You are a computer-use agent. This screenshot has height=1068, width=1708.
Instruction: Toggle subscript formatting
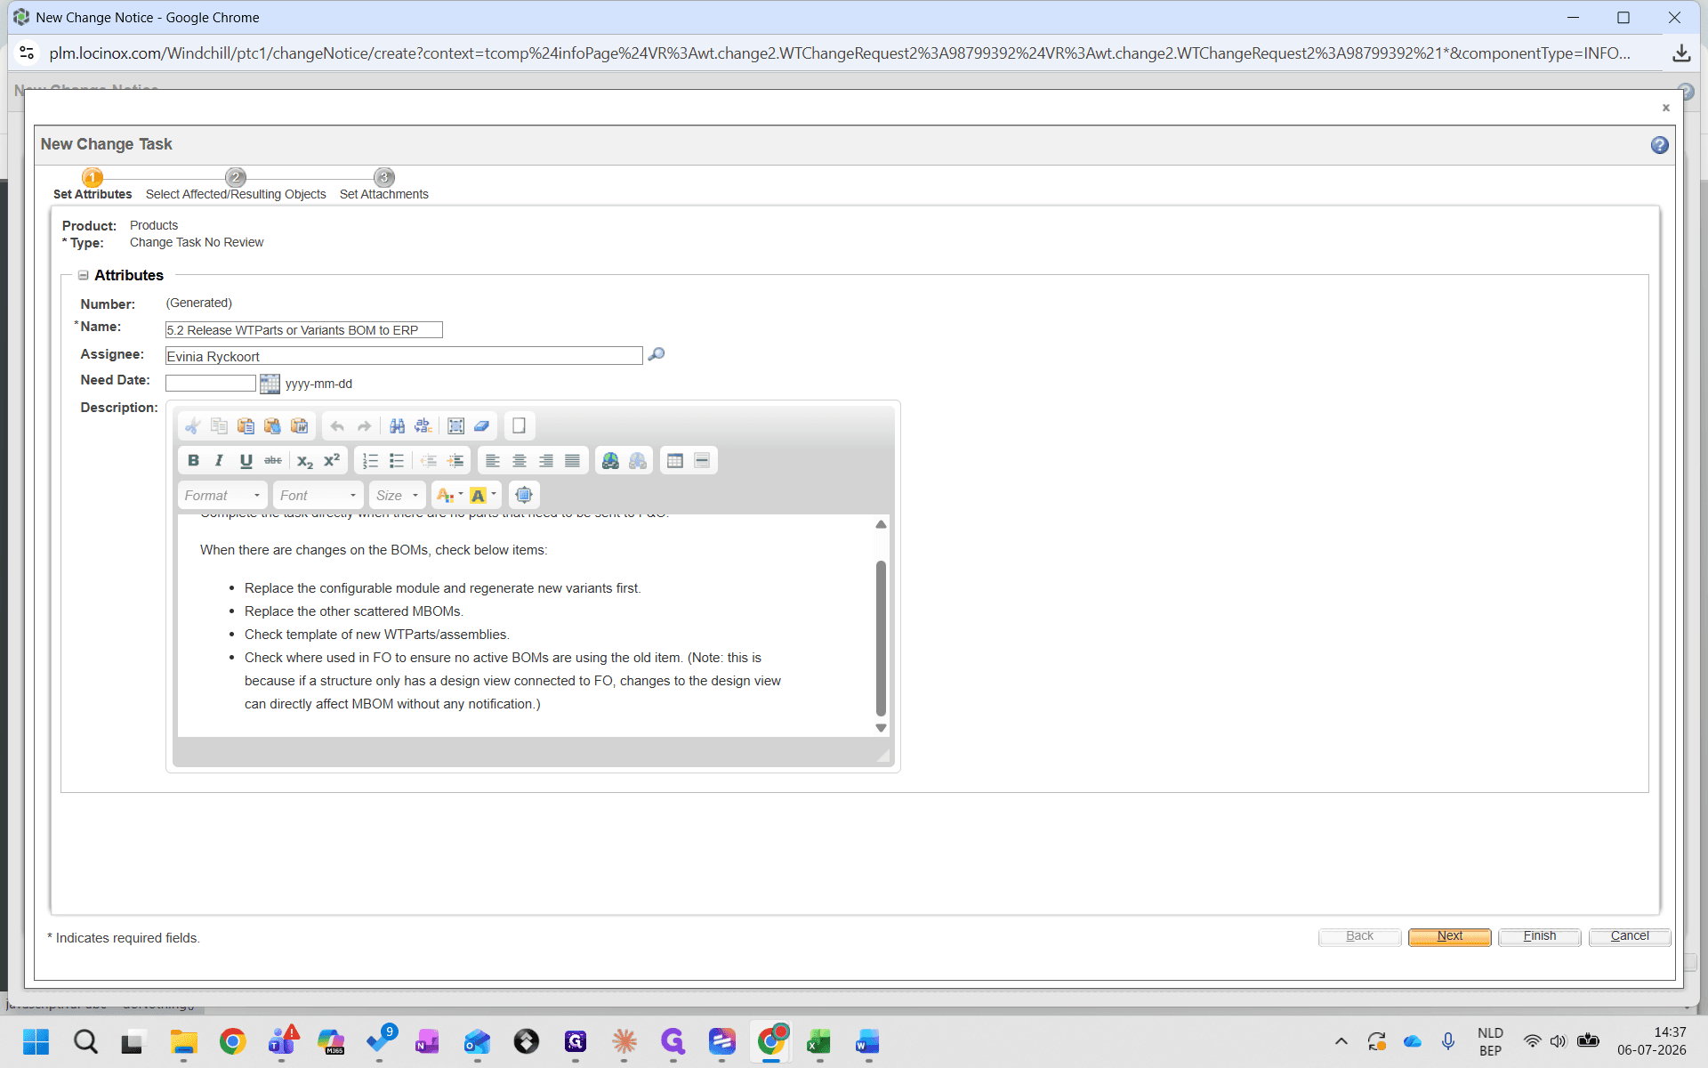point(305,461)
